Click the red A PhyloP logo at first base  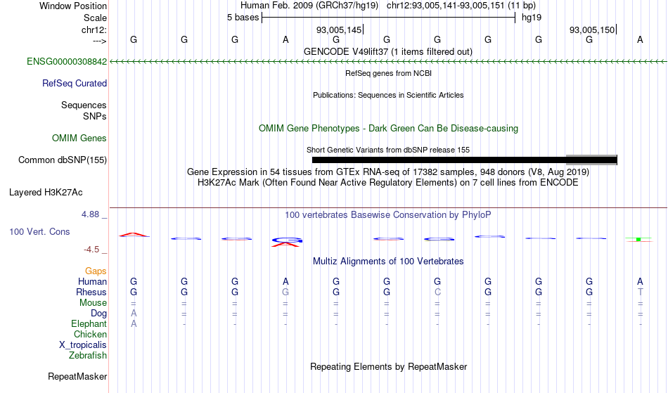[x=134, y=235]
